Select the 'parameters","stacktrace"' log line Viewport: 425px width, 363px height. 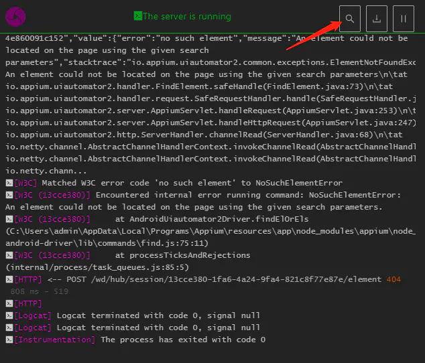pyautogui.click(x=210, y=62)
